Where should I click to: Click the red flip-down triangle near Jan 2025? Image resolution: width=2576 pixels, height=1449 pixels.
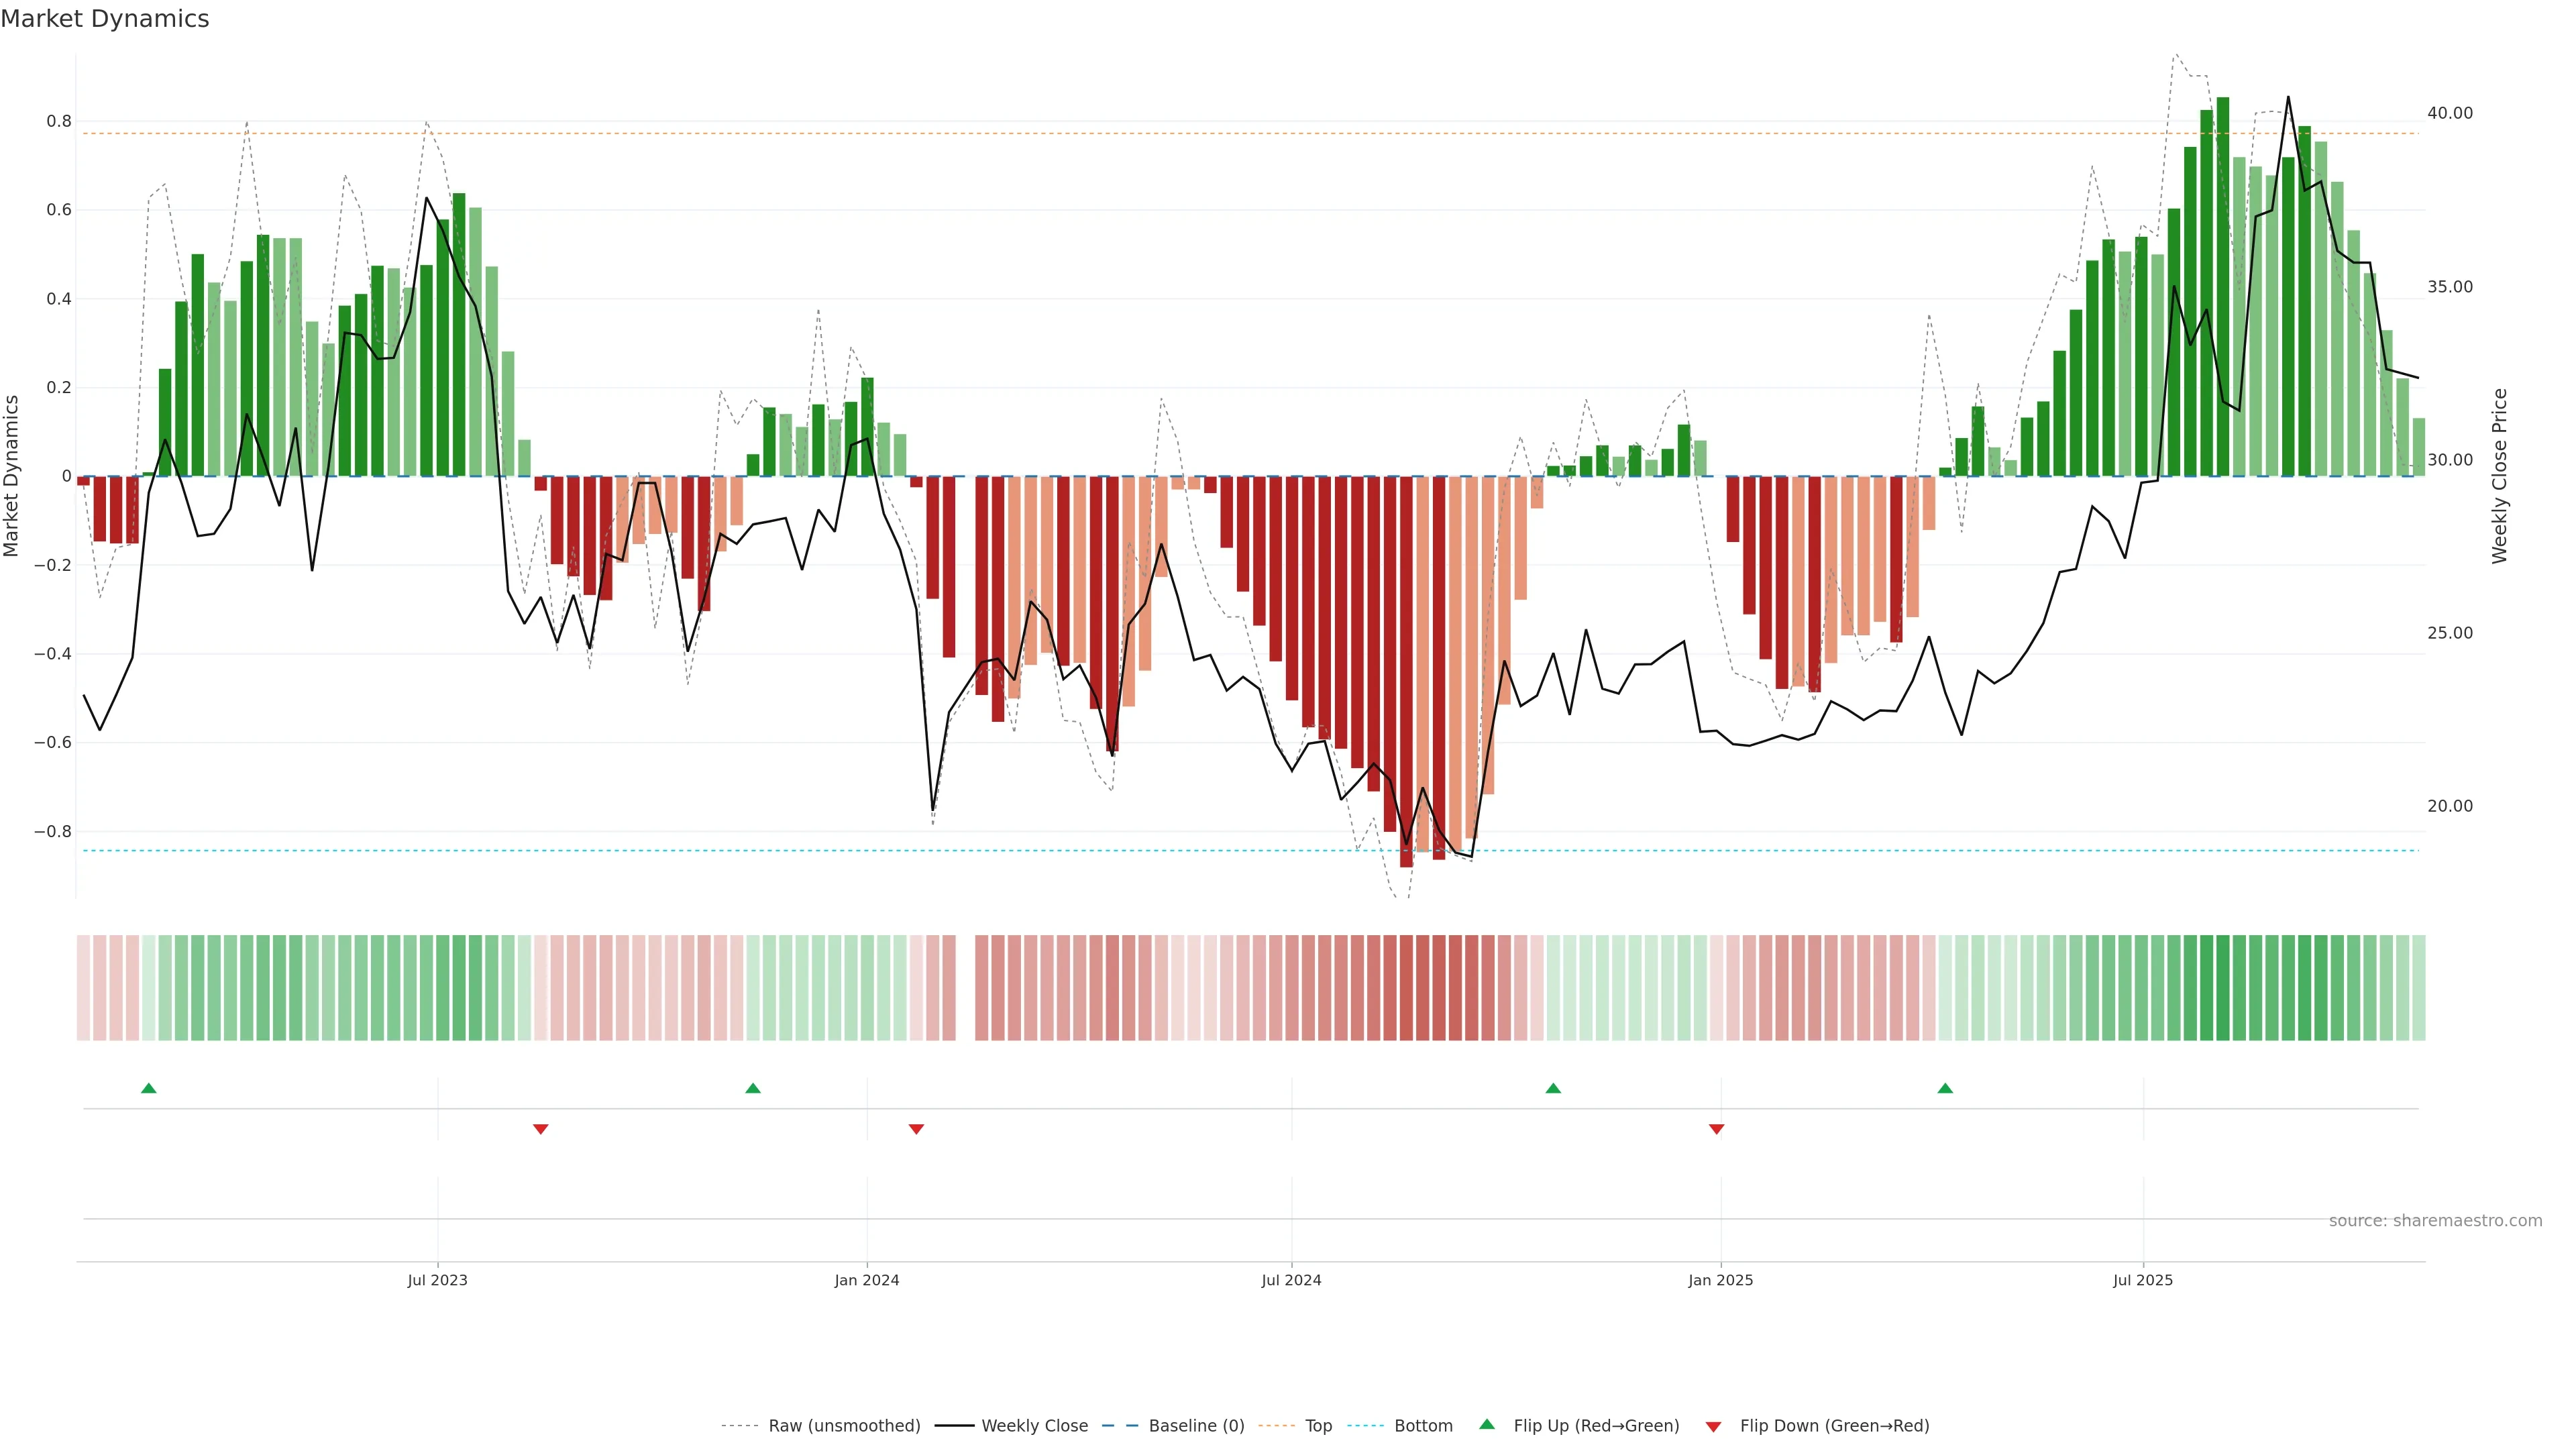(x=1717, y=1129)
